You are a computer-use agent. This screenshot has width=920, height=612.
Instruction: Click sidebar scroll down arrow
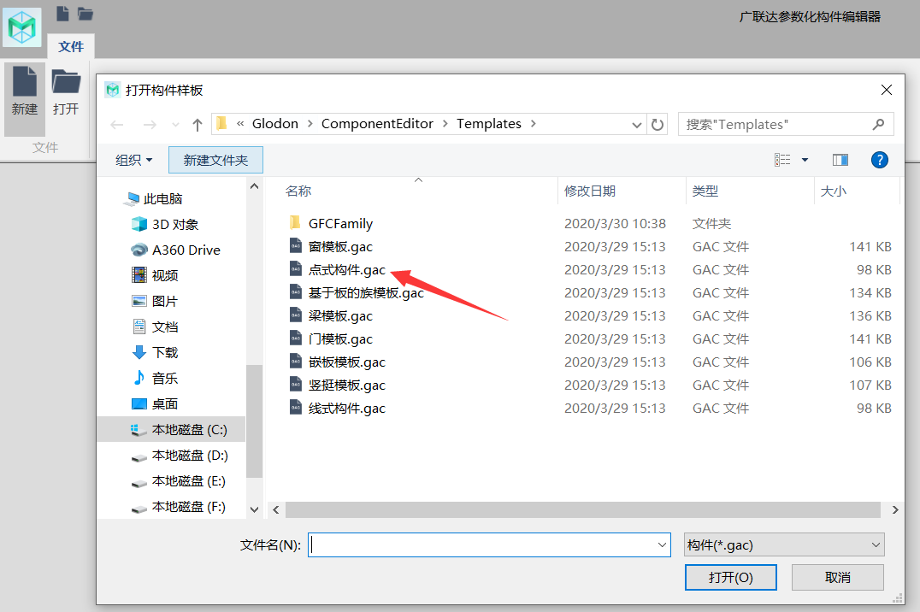pyautogui.click(x=254, y=509)
